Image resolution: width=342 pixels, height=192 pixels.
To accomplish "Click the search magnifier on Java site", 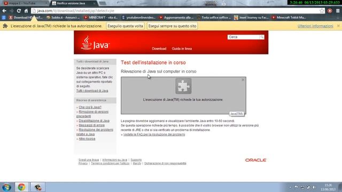I will tap(262, 37).
